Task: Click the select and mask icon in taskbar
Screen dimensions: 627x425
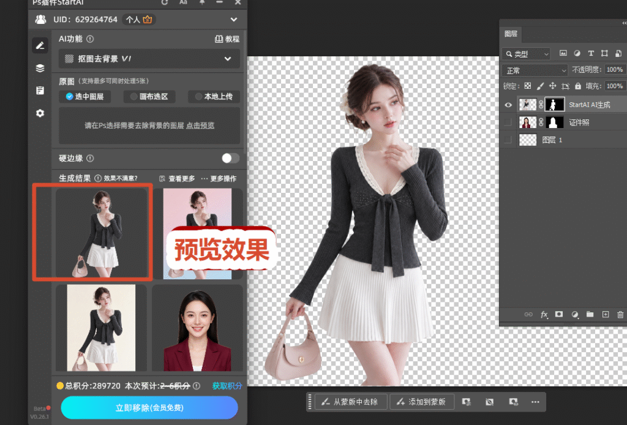Action: [466, 402]
